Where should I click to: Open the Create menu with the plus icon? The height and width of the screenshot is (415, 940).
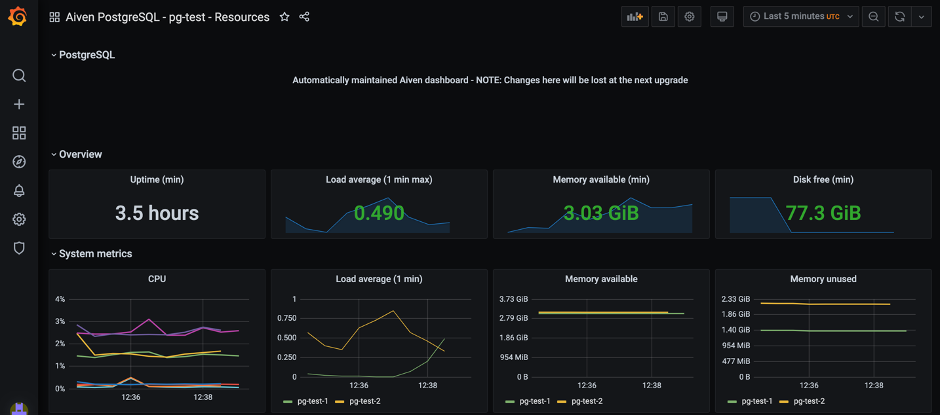tap(19, 103)
